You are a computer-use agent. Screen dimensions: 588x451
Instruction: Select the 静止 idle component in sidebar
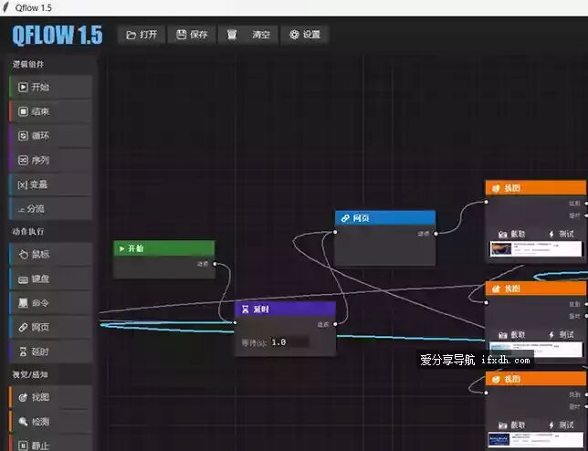(x=50, y=443)
